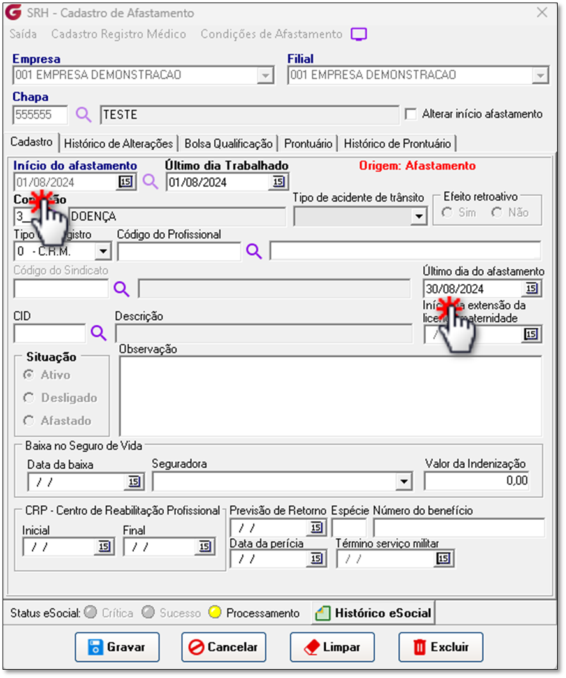Open calendar for Data da perícia
This screenshot has width=566, height=678.
317,559
